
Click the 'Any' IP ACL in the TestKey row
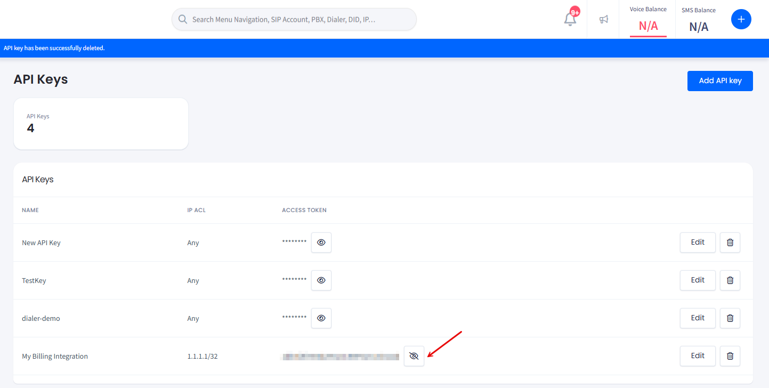[x=193, y=280]
